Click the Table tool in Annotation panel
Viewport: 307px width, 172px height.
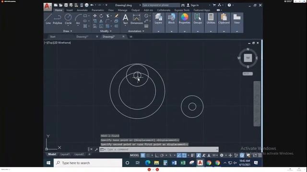[146, 26]
